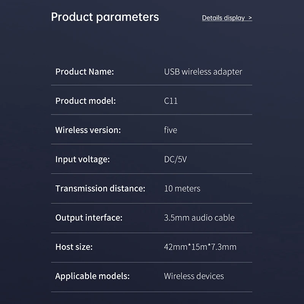The image size is (304, 304).
Task: Click the Product parameters heading
Action: [x=105, y=17]
